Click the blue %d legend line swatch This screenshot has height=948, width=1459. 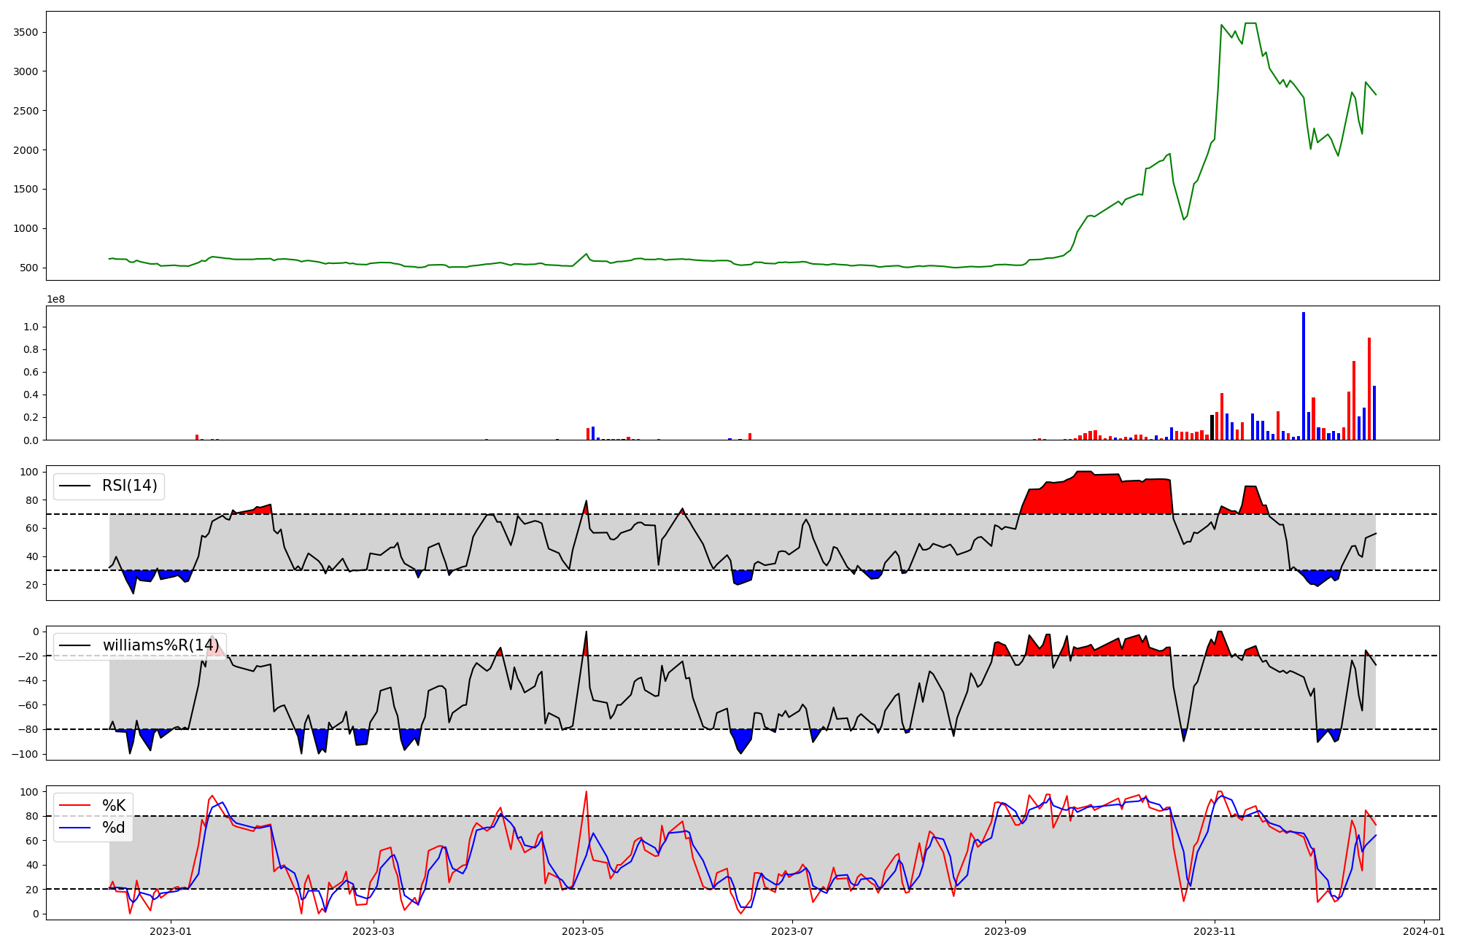click(x=74, y=828)
